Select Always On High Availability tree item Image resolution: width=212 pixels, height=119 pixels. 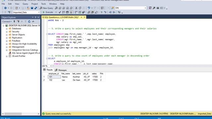[25, 44]
